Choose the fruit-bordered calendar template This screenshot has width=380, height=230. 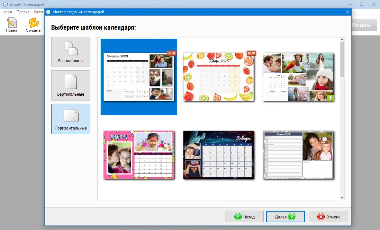tap(219, 77)
